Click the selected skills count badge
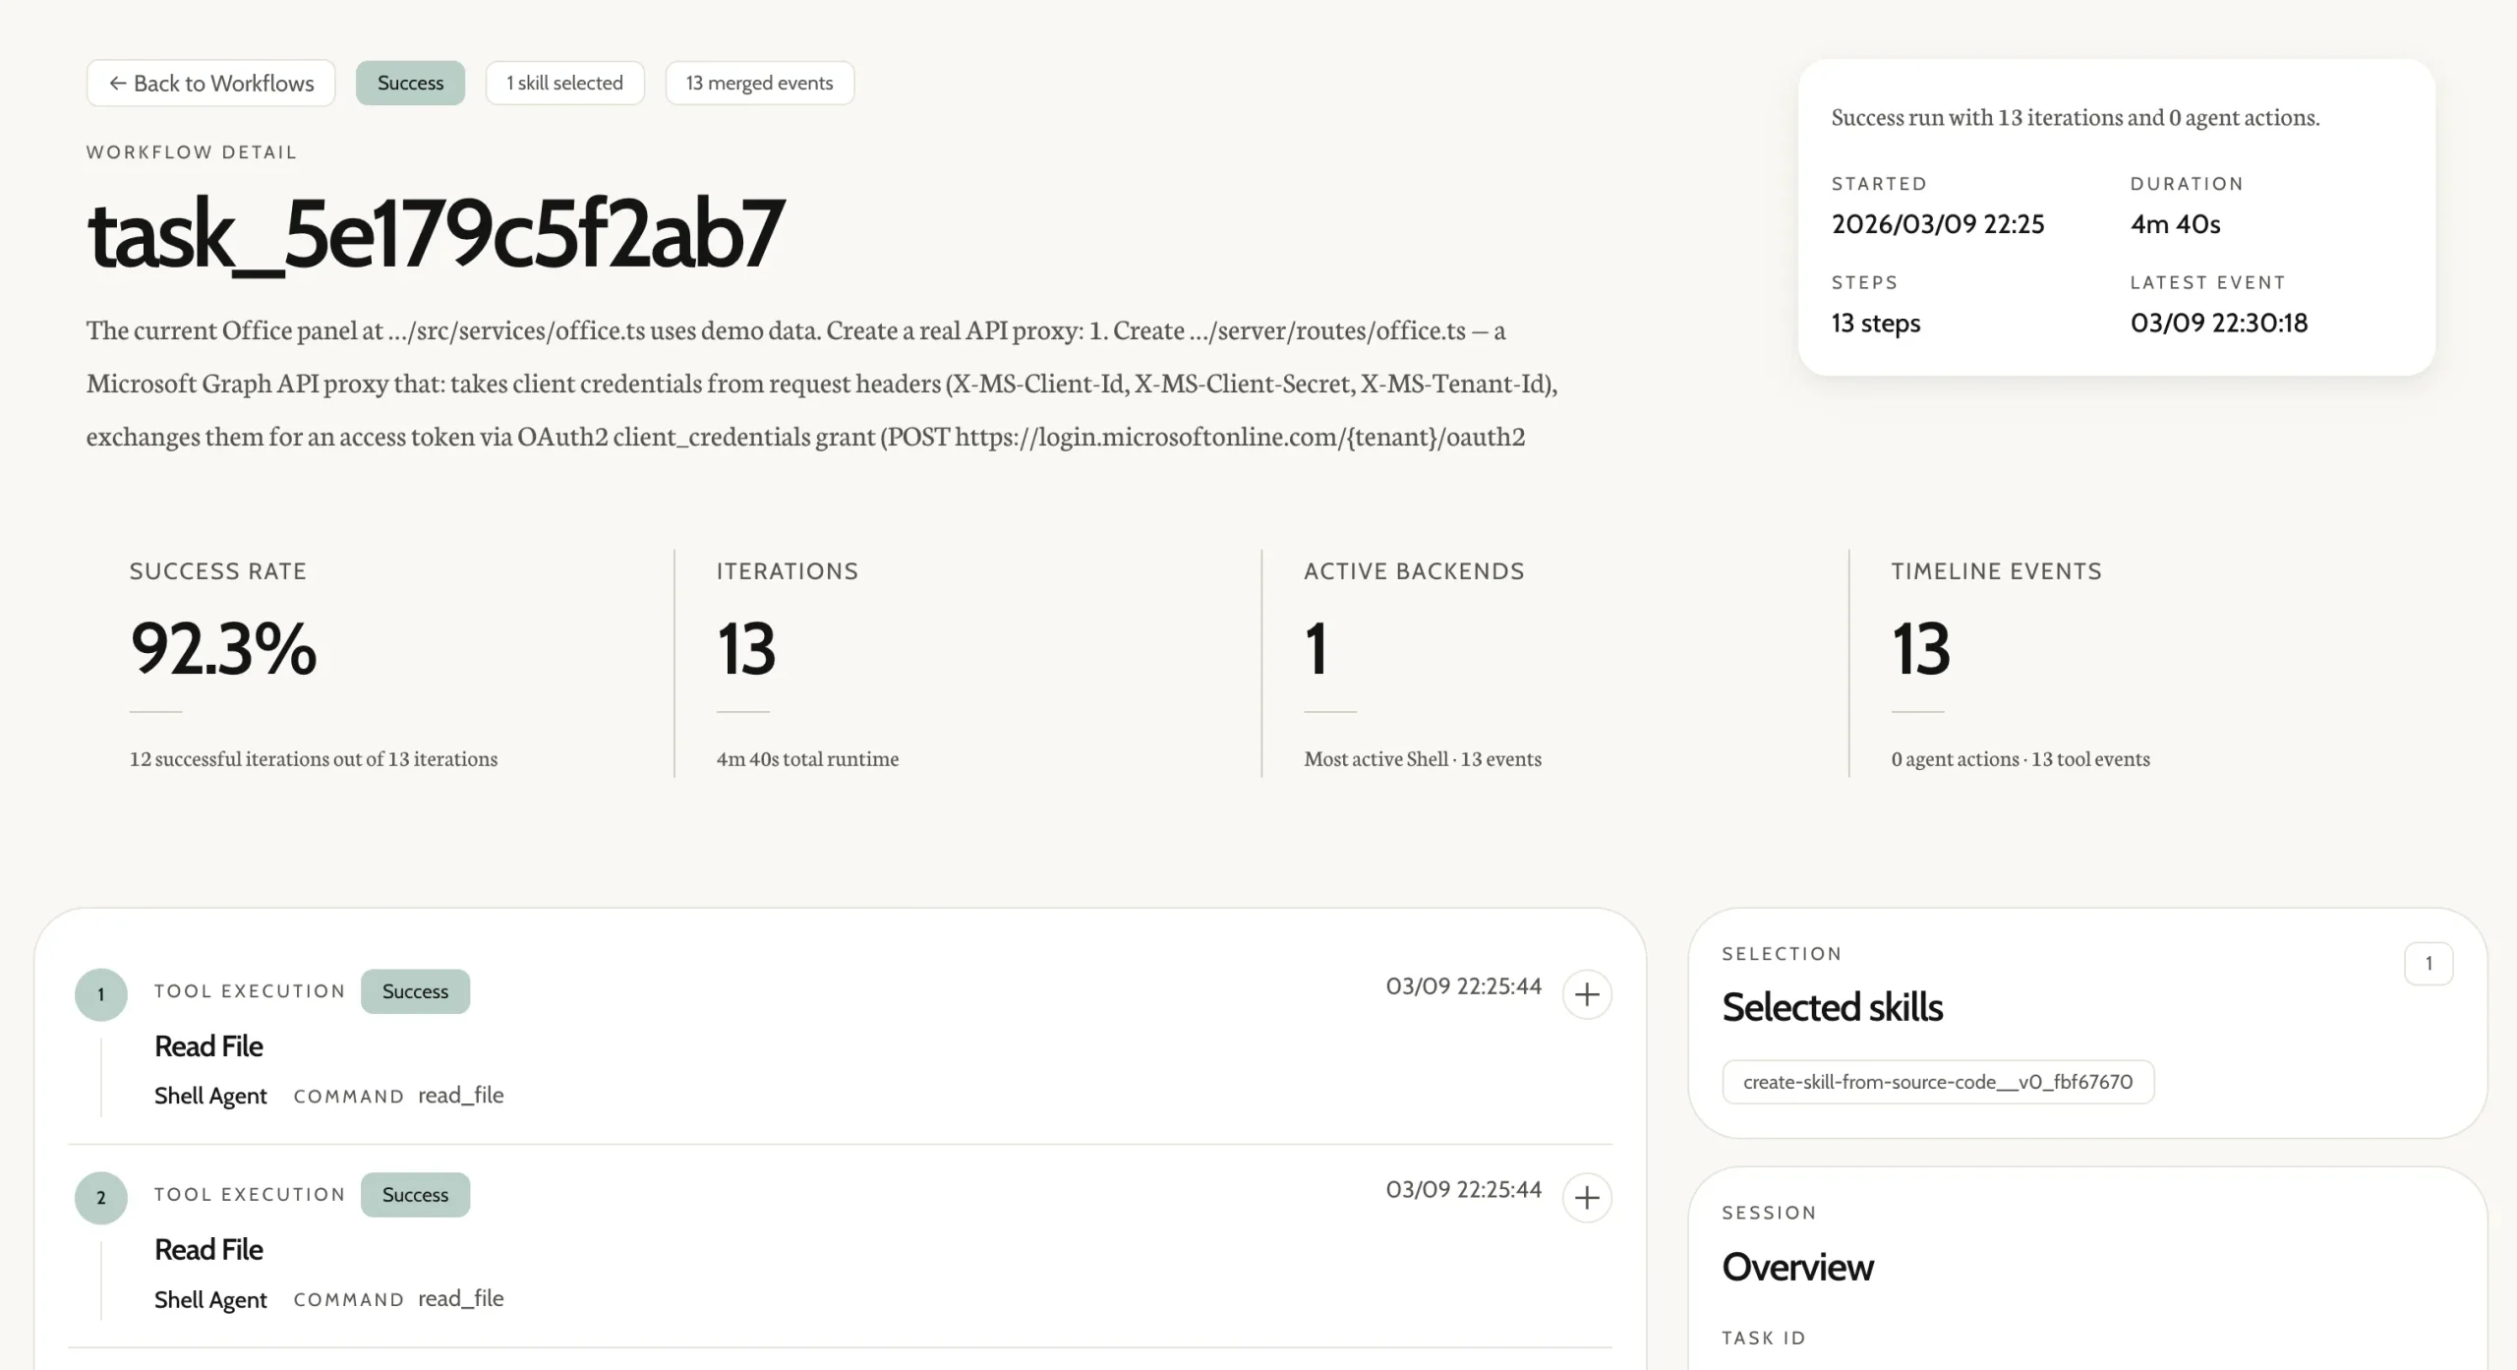The width and height of the screenshot is (2517, 1370). 2428,964
